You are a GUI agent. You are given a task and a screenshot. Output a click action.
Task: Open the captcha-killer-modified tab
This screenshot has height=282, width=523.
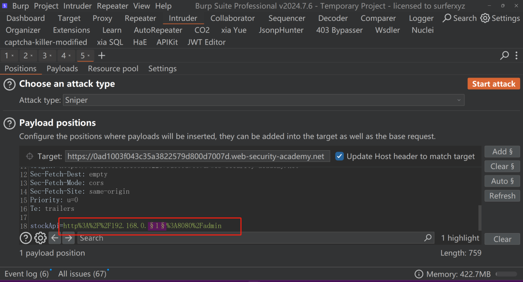46,42
